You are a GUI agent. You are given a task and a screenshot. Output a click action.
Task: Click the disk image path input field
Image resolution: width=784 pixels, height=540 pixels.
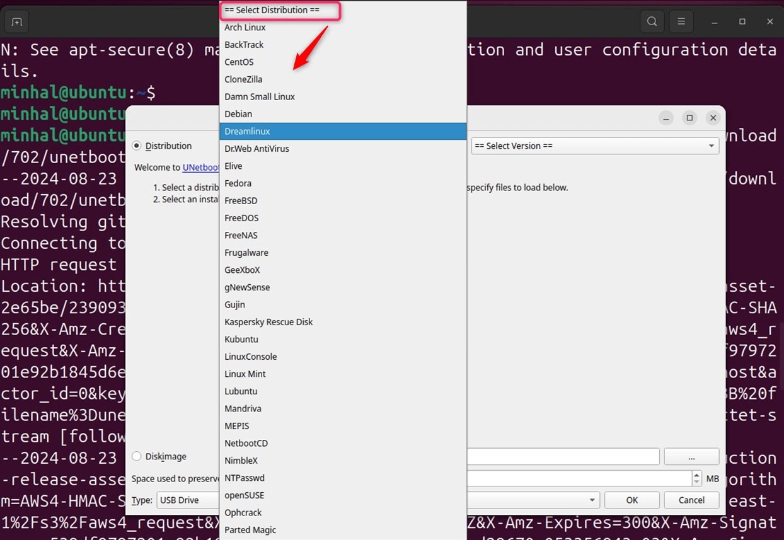pyautogui.click(x=563, y=456)
